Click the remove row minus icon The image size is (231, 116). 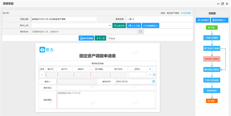click(150, 75)
